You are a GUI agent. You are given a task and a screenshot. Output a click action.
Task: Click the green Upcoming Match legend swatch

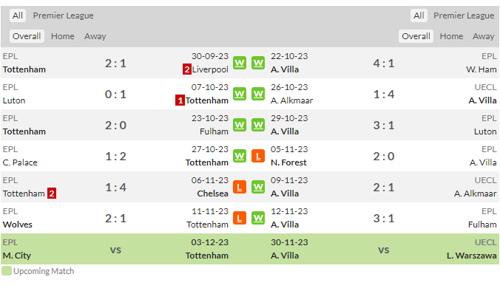tap(7, 271)
